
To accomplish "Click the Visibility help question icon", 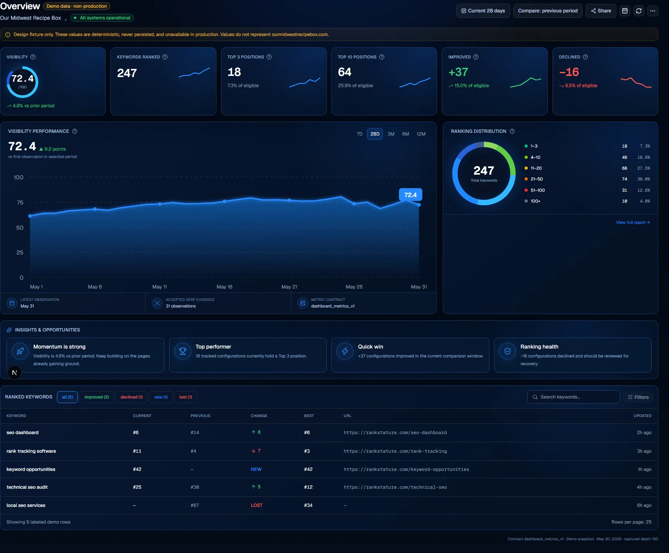I will click(33, 57).
